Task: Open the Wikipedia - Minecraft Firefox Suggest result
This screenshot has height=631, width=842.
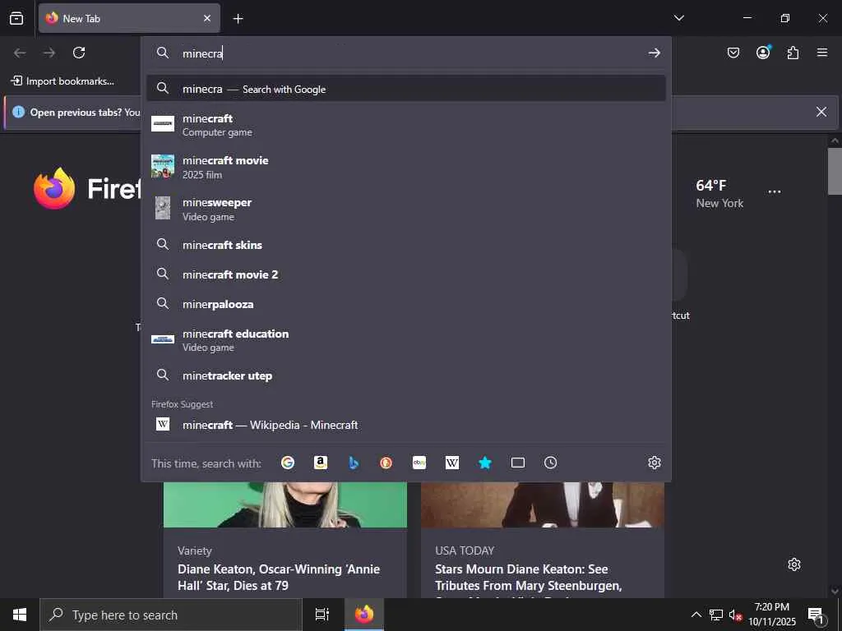Action: pyautogui.click(x=406, y=425)
